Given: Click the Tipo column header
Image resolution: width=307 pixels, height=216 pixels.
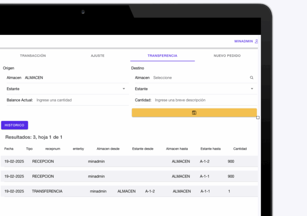Looking at the screenshot, I should [29, 149].
